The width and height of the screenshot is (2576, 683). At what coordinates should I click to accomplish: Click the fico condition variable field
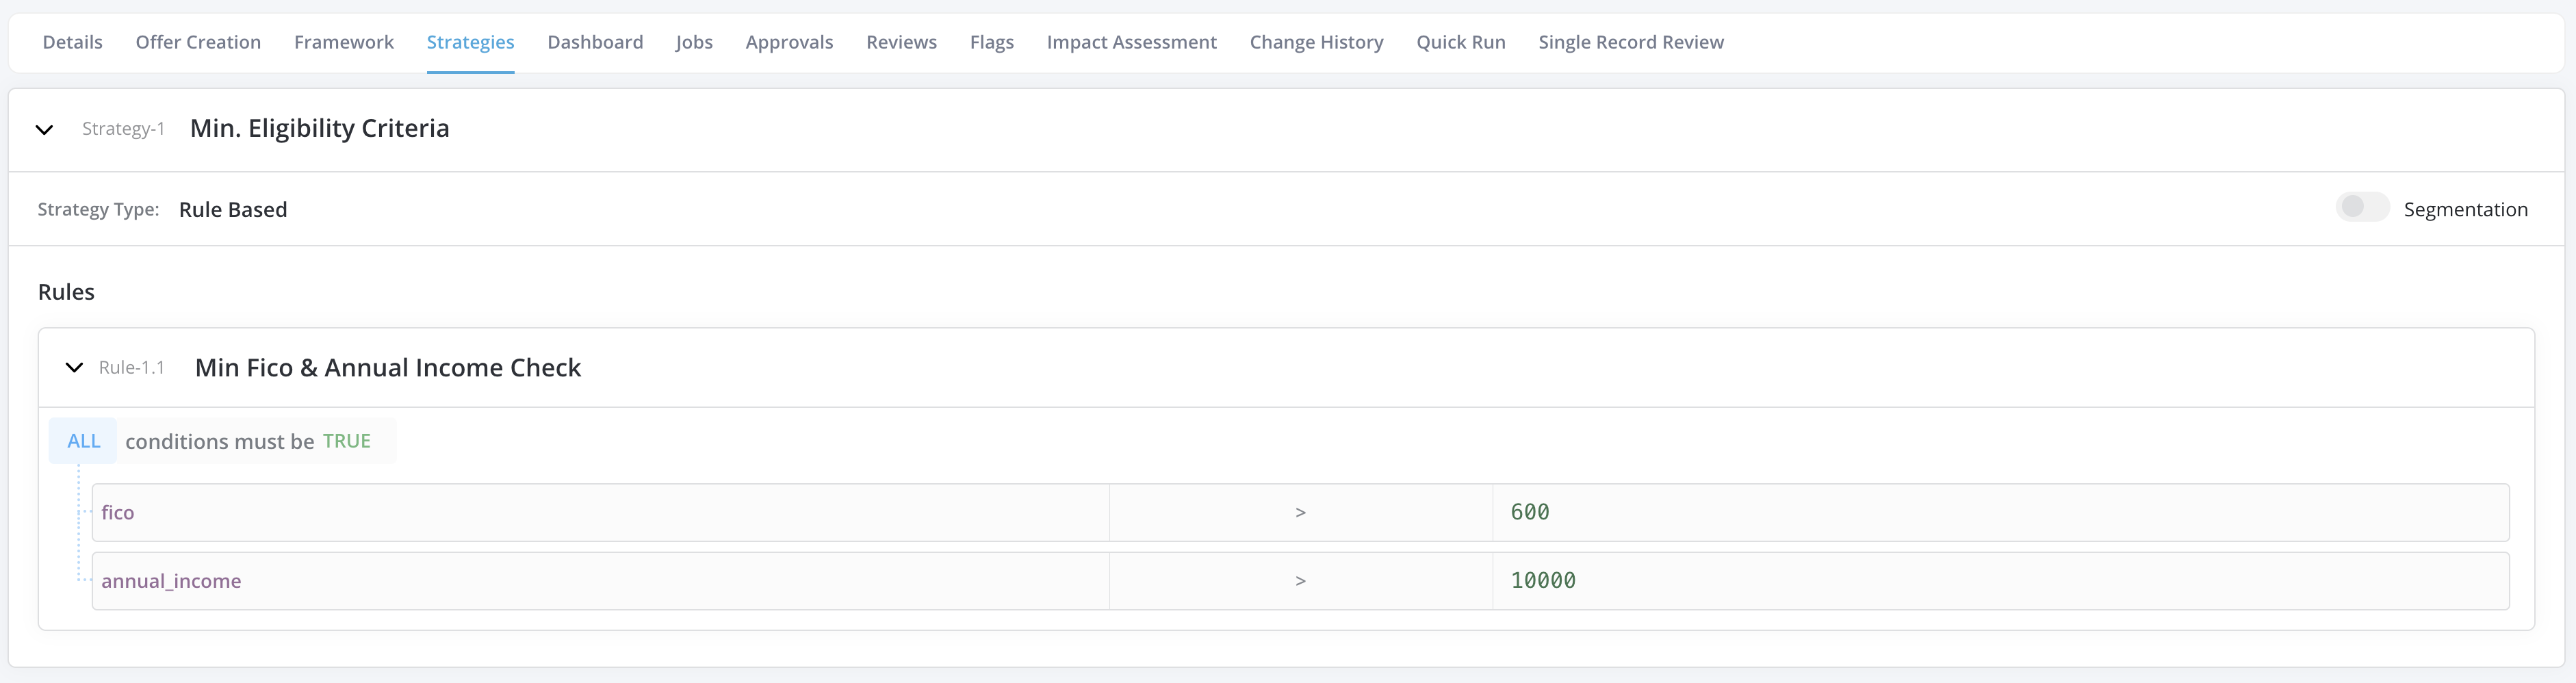pos(600,513)
